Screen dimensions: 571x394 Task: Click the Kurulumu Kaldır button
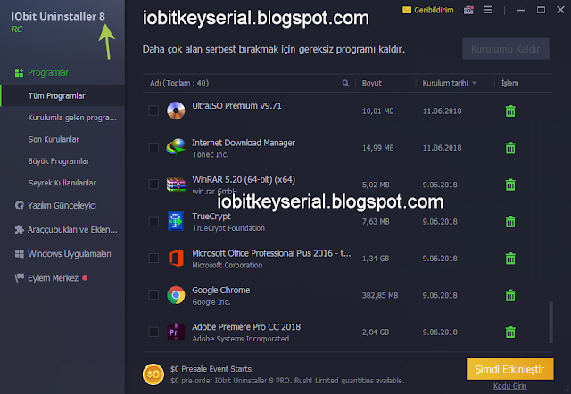click(x=506, y=49)
